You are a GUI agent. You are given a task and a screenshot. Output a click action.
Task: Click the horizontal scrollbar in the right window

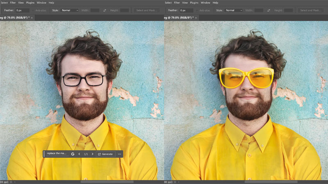click(x=271, y=182)
